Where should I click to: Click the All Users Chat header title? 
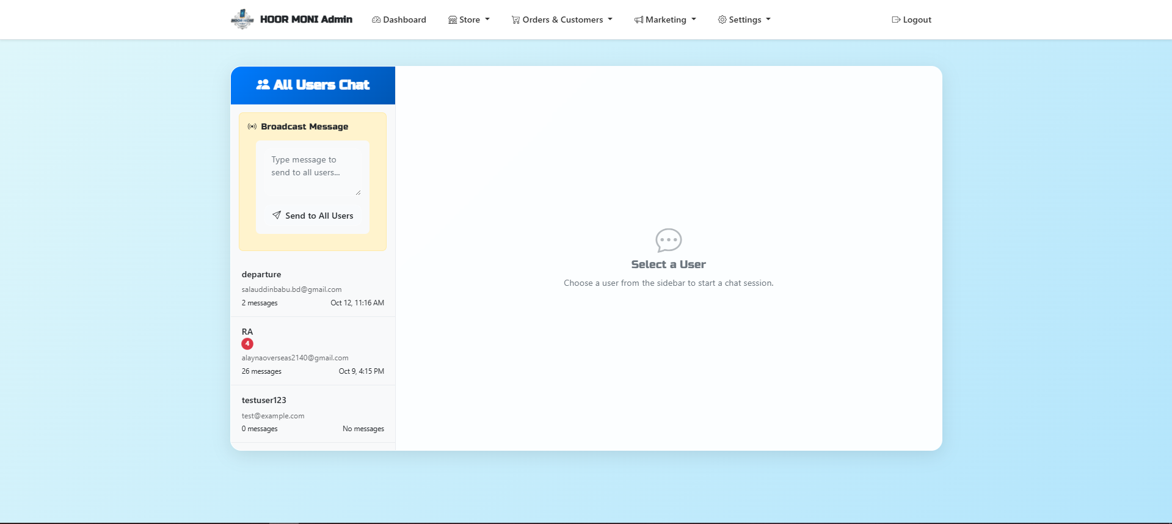point(321,85)
